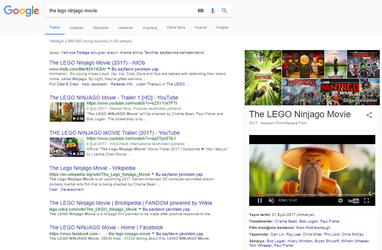Switch to the Videolar tab
Image resolution: width=382 pixels, height=250 pixels.
click(x=77, y=28)
